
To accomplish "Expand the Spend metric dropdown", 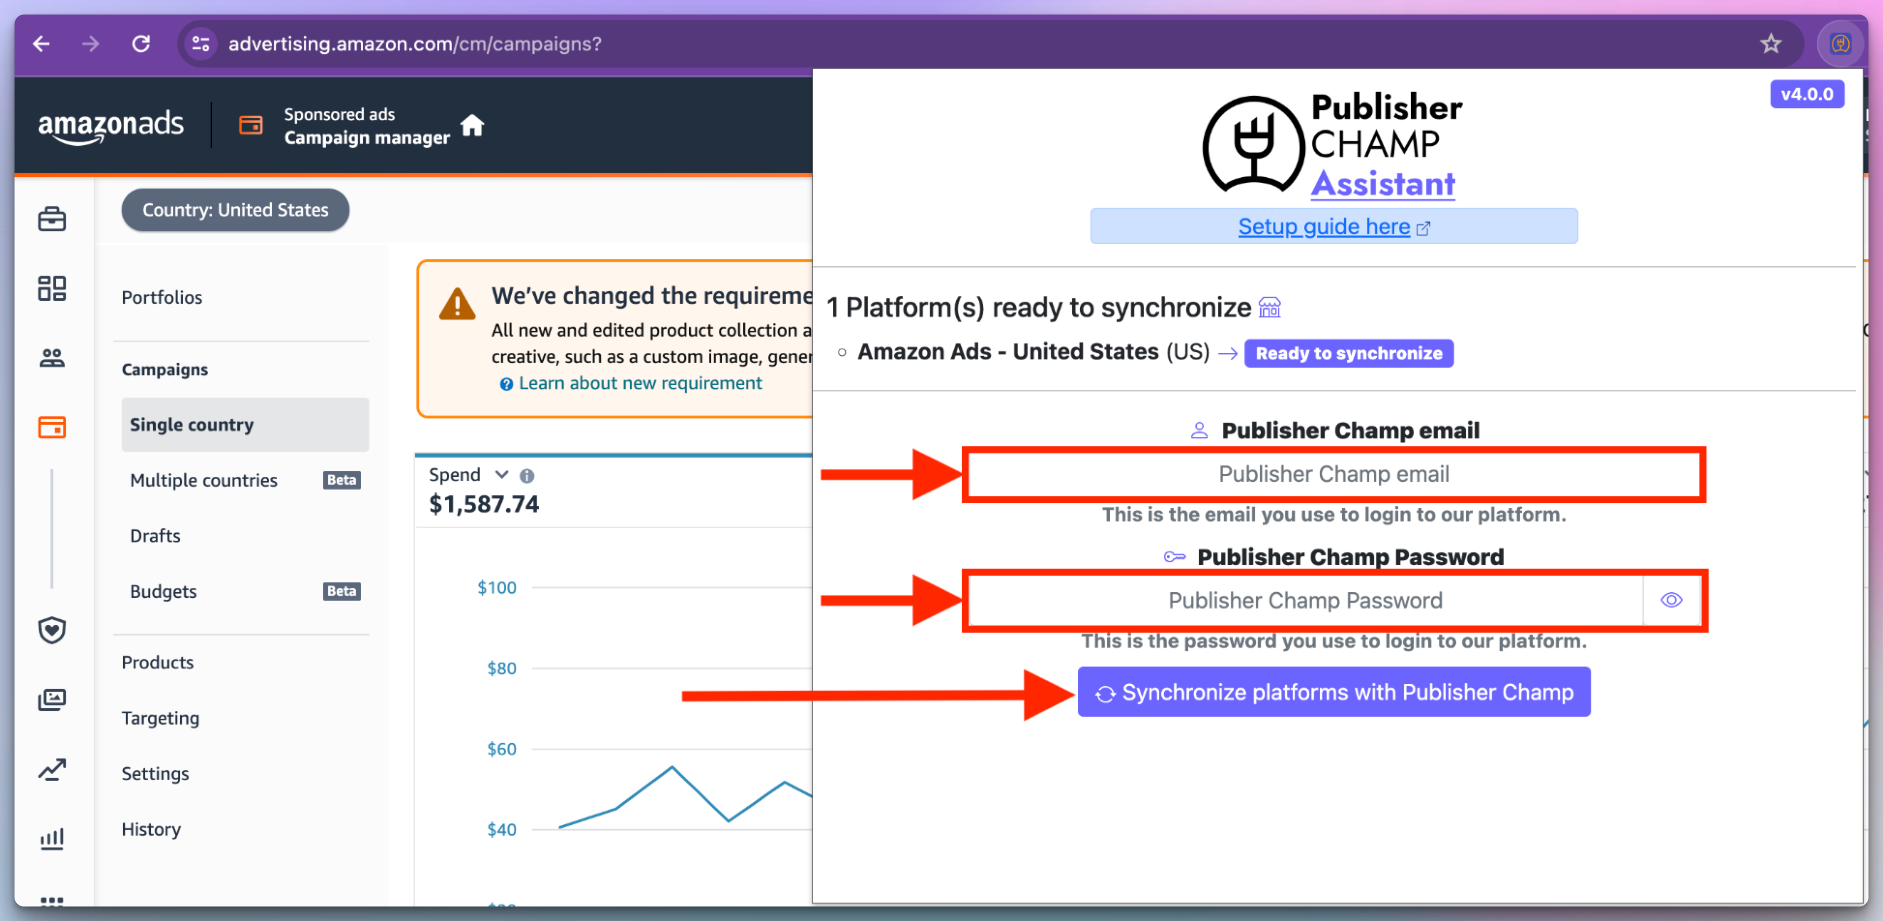I will (x=501, y=475).
